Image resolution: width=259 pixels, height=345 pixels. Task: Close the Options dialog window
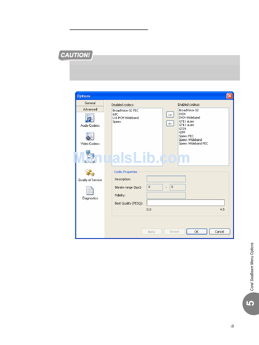(230, 96)
